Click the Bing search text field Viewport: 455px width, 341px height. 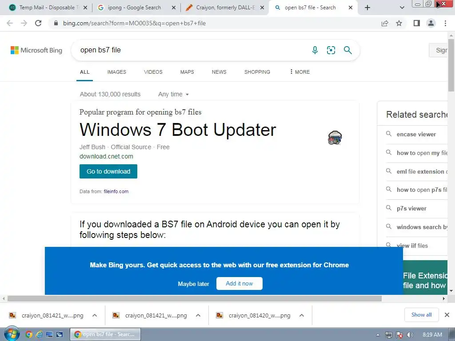point(192,50)
